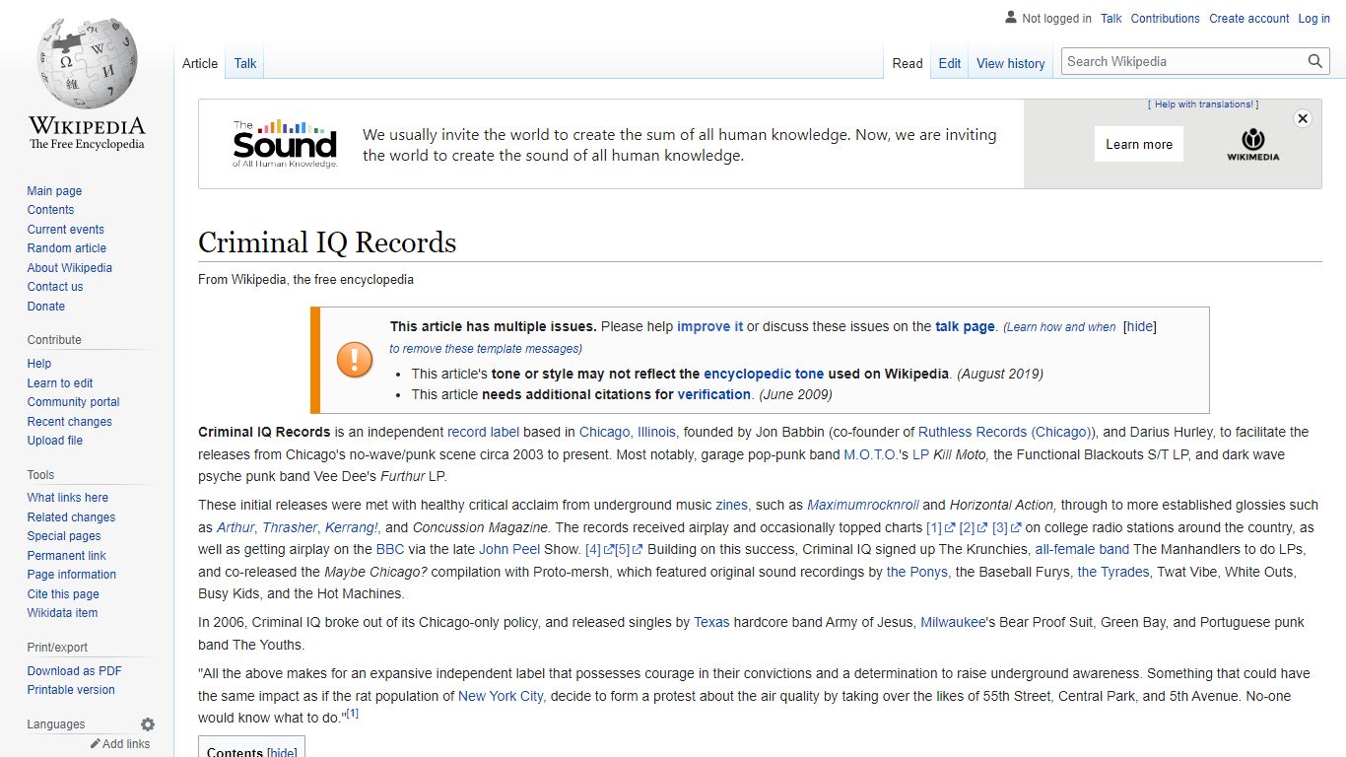
Task: Open Learn to edit
Action: pyautogui.click(x=60, y=383)
